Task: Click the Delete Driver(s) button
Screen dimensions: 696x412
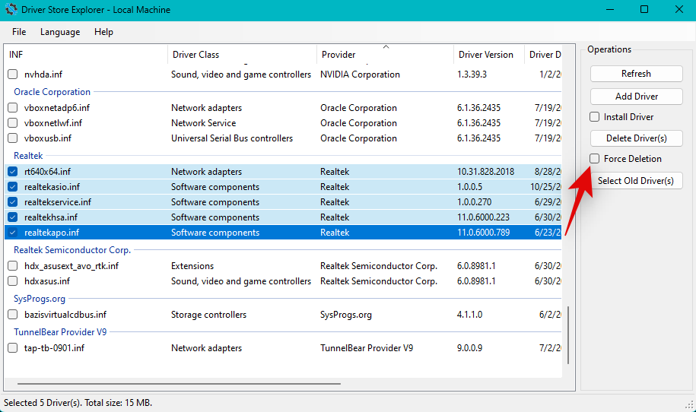Action: tap(636, 138)
